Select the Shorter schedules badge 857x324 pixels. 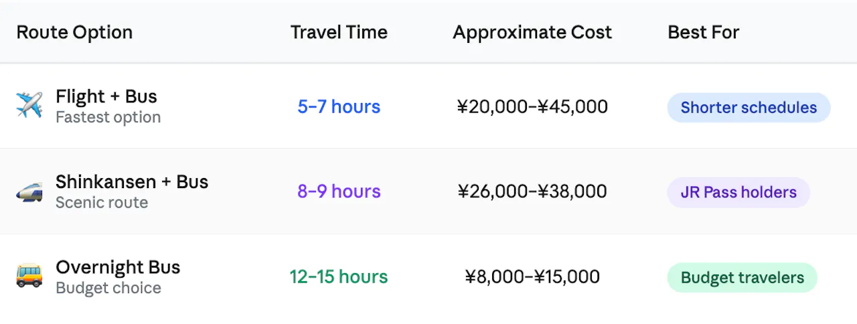(x=749, y=108)
